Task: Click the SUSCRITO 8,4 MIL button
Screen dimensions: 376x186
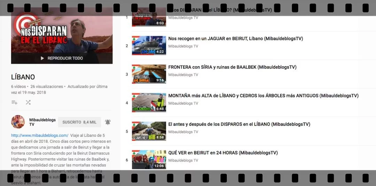Action: pos(79,122)
